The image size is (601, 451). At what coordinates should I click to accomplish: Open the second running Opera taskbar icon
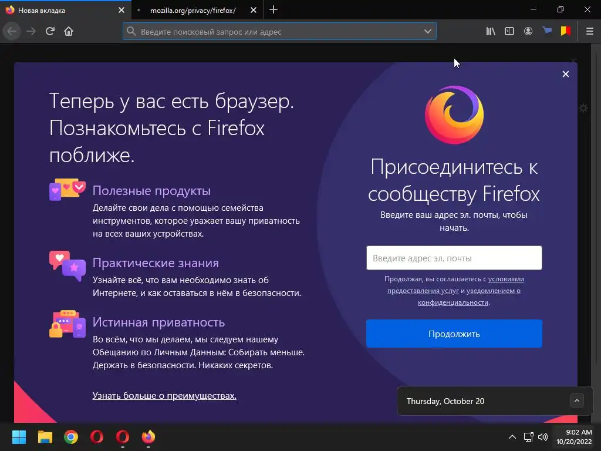click(123, 437)
